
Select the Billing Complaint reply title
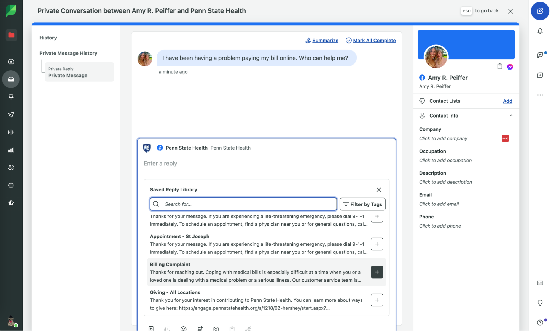click(x=170, y=264)
